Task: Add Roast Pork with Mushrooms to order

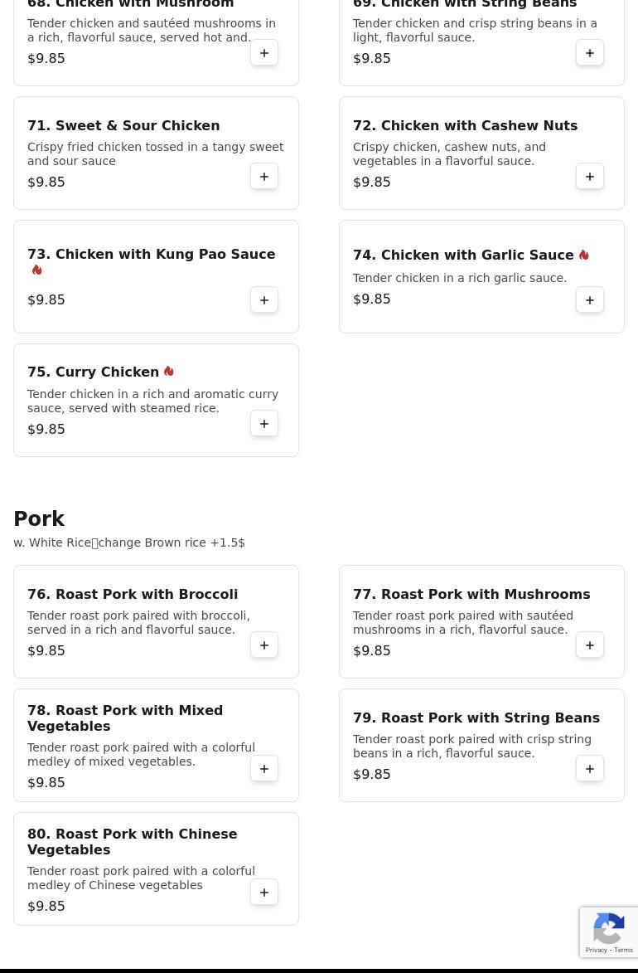Action: [590, 645]
